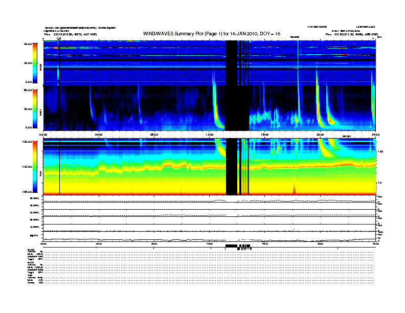Click the RAD2 intensity color bar
The height and width of the screenshot is (313, 405).
tap(35, 63)
